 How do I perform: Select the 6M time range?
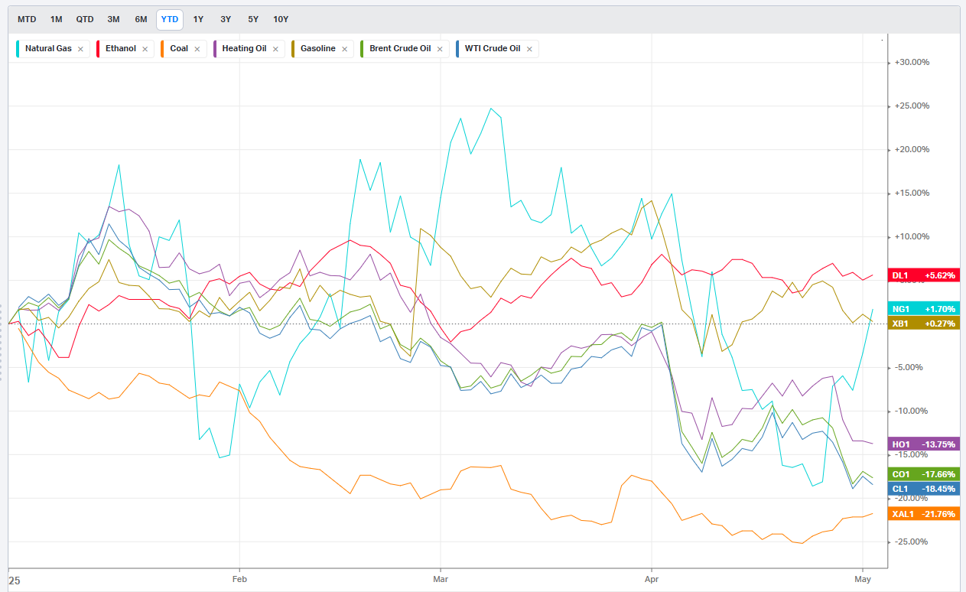(141, 19)
